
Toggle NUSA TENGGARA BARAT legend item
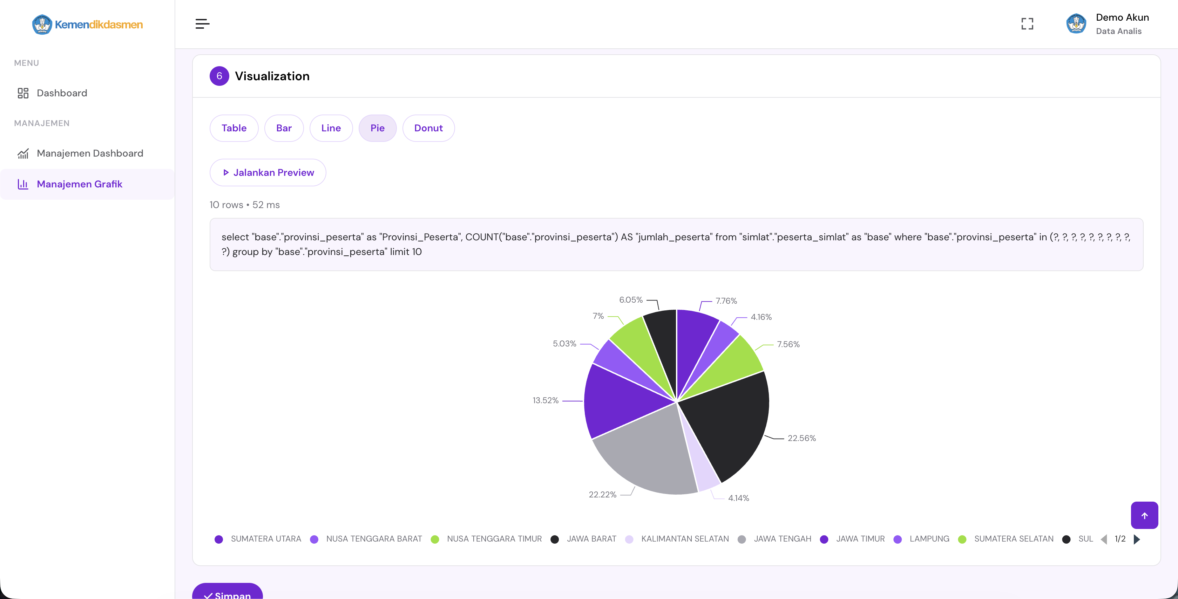pos(366,539)
